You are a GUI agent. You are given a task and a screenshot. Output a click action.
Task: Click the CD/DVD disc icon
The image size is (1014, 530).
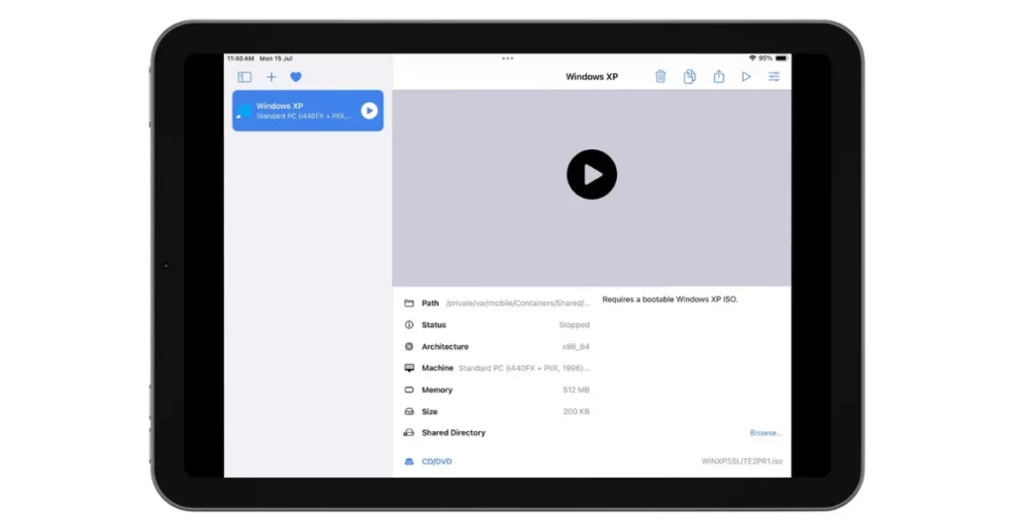(409, 462)
